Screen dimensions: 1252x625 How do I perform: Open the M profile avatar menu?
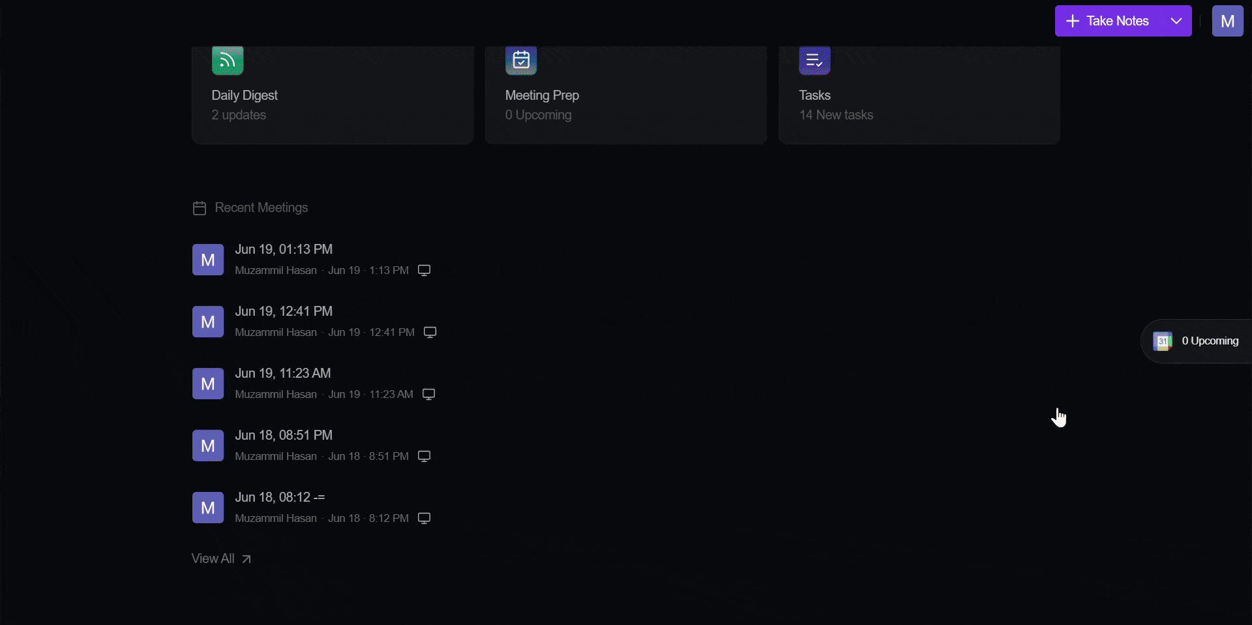click(1227, 21)
